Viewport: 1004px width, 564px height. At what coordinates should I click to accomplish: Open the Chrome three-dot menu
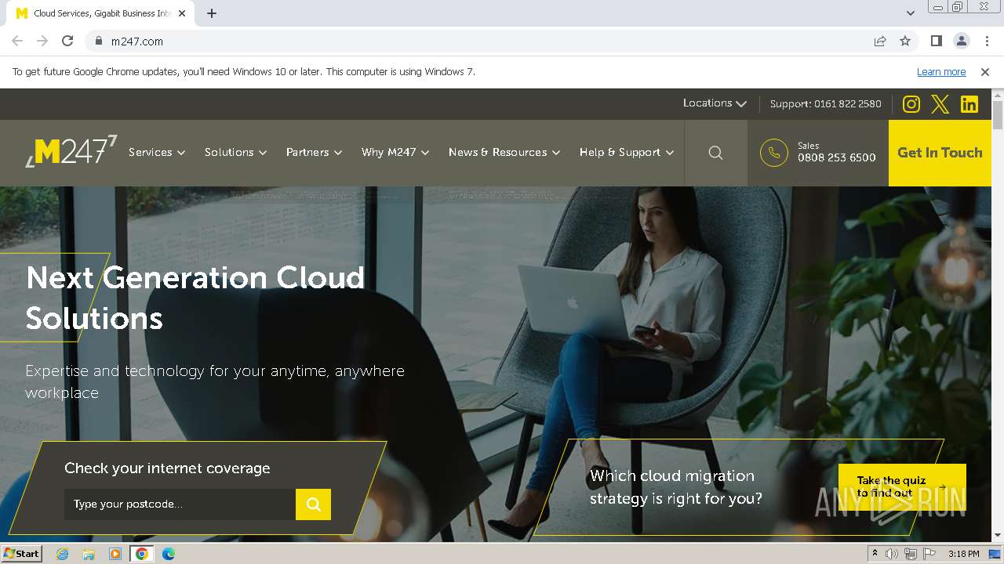986,41
